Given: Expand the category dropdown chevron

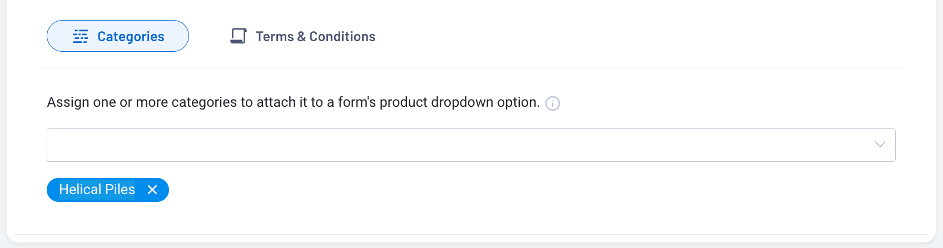Looking at the screenshot, I should pyautogui.click(x=880, y=145).
